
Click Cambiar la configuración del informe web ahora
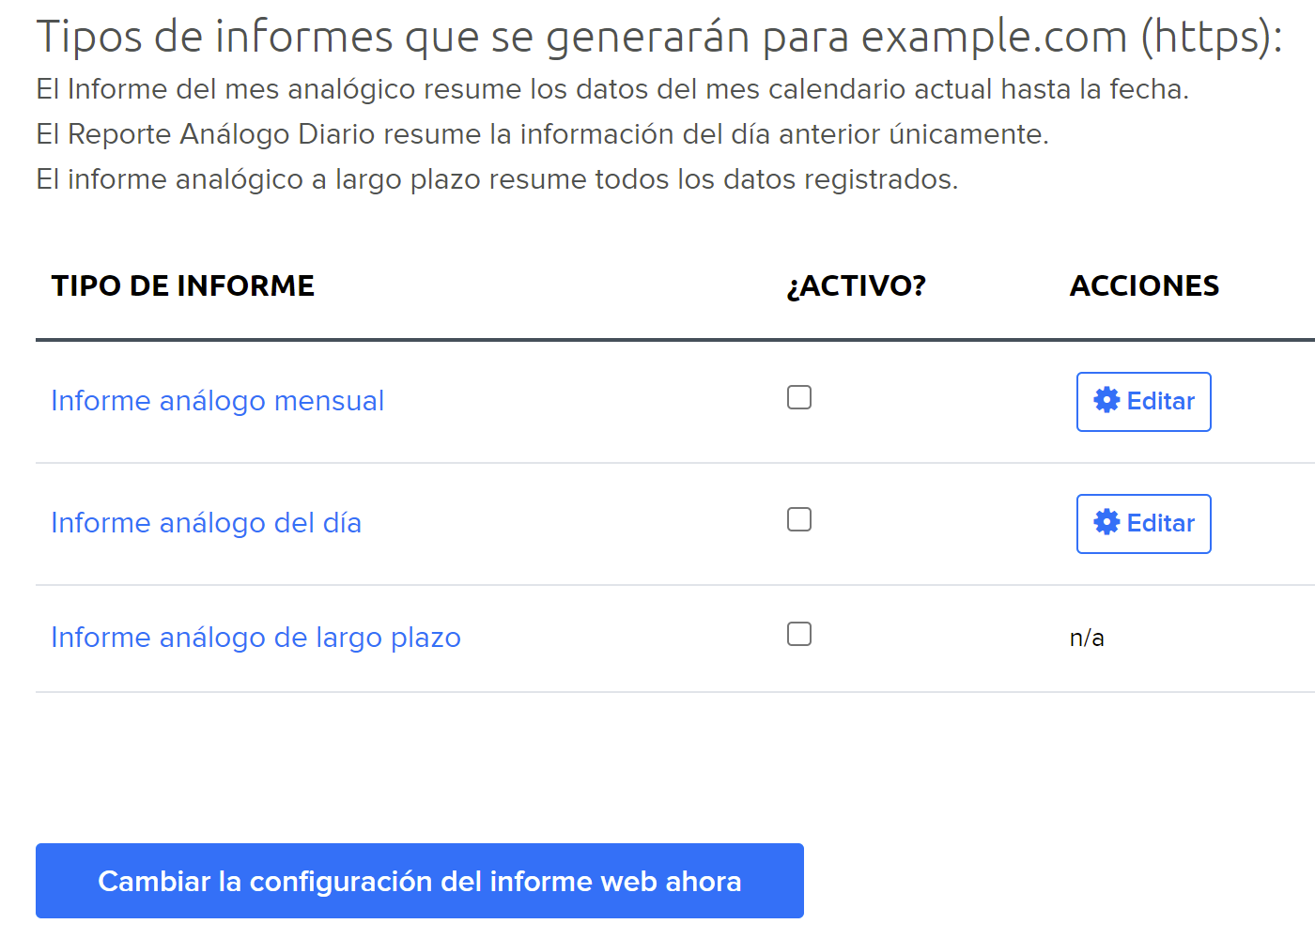(420, 881)
